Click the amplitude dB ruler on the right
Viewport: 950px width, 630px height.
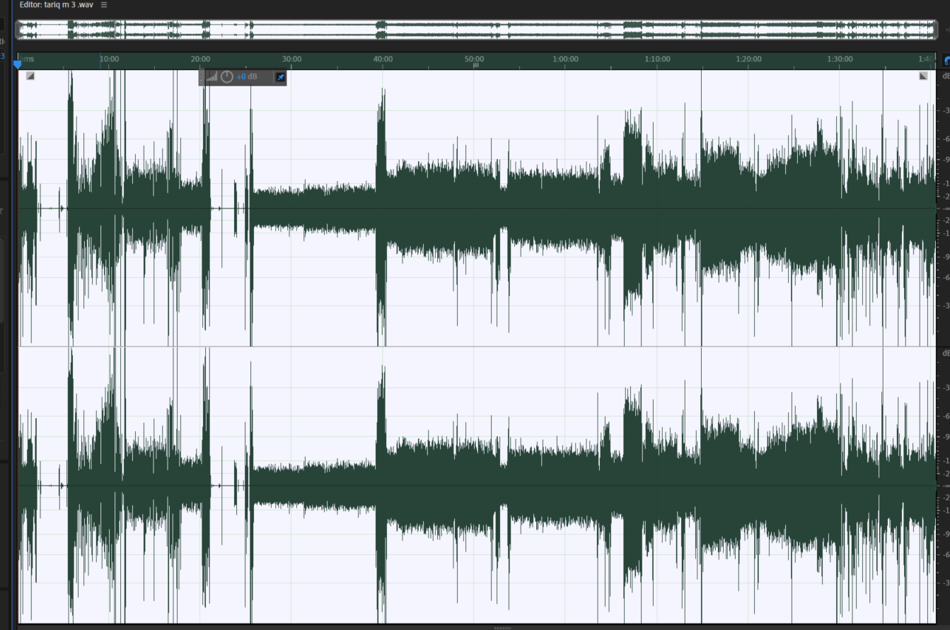945,212
